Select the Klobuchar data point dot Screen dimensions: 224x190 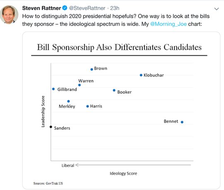pyautogui.click(x=141, y=75)
